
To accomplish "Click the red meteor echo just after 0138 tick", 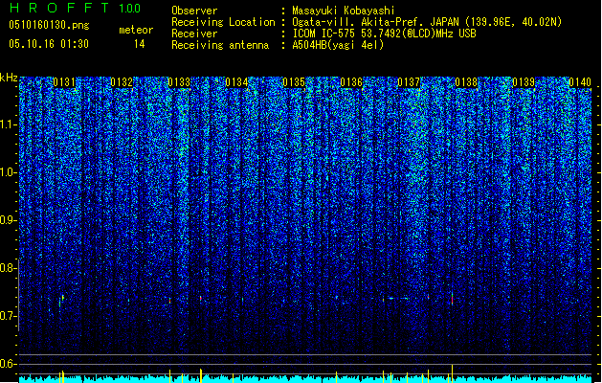I will click(x=453, y=299).
